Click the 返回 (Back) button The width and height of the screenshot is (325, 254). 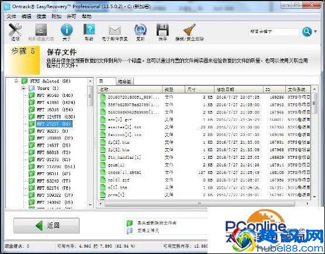[x=46, y=225]
